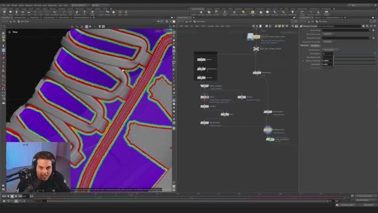Add an Area Light from the shelf
The width and height of the screenshot is (378, 213).
[x=217, y=13]
